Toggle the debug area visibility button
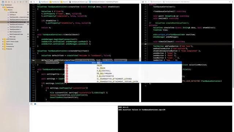Viewport: 234px width, 132px height. [31, 104]
